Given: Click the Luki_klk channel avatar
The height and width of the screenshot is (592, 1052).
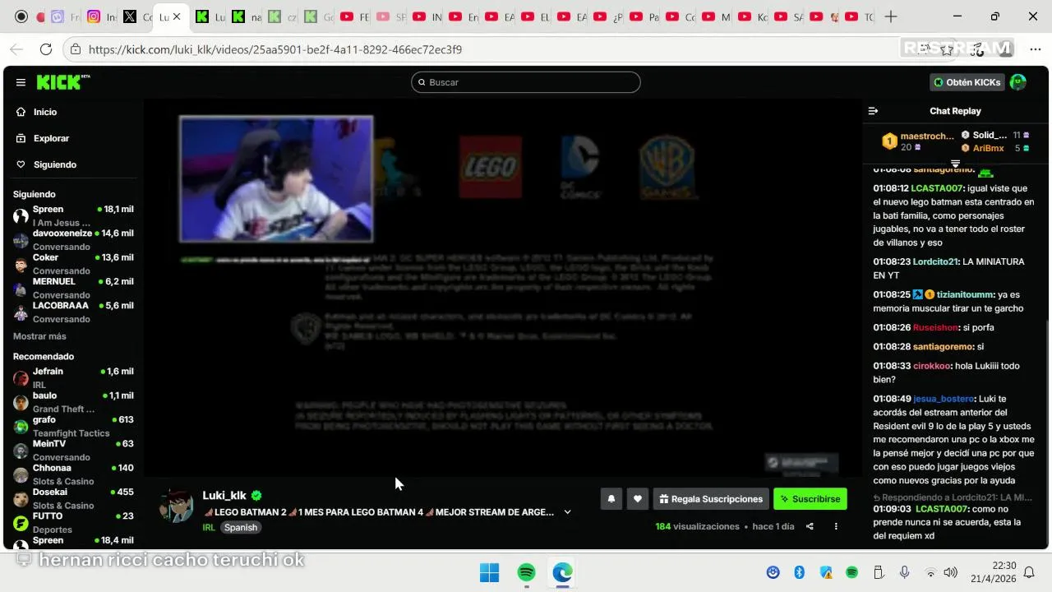Looking at the screenshot, I should 176,506.
